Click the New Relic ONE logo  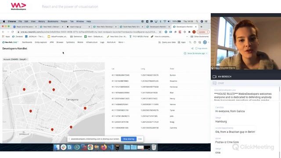coord(10,42)
